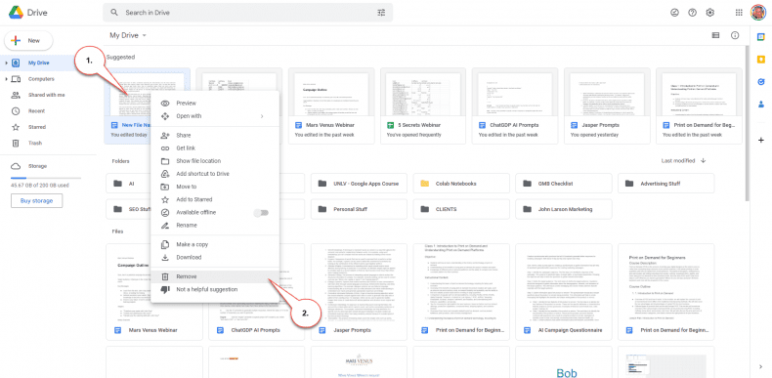Open the Advertising Stuff folder

pyautogui.click(x=665, y=183)
